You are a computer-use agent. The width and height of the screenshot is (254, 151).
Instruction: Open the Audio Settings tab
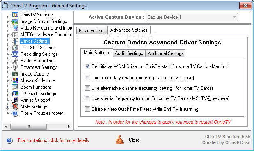pyautogui.click(x=129, y=53)
